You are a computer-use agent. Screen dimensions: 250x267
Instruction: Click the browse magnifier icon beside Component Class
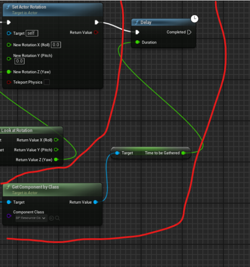coord(57,218)
